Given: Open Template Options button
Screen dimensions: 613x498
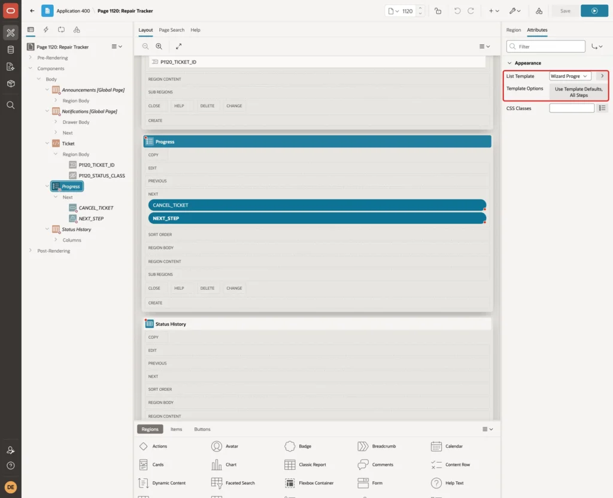Looking at the screenshot, I should (x=579, y=92).
